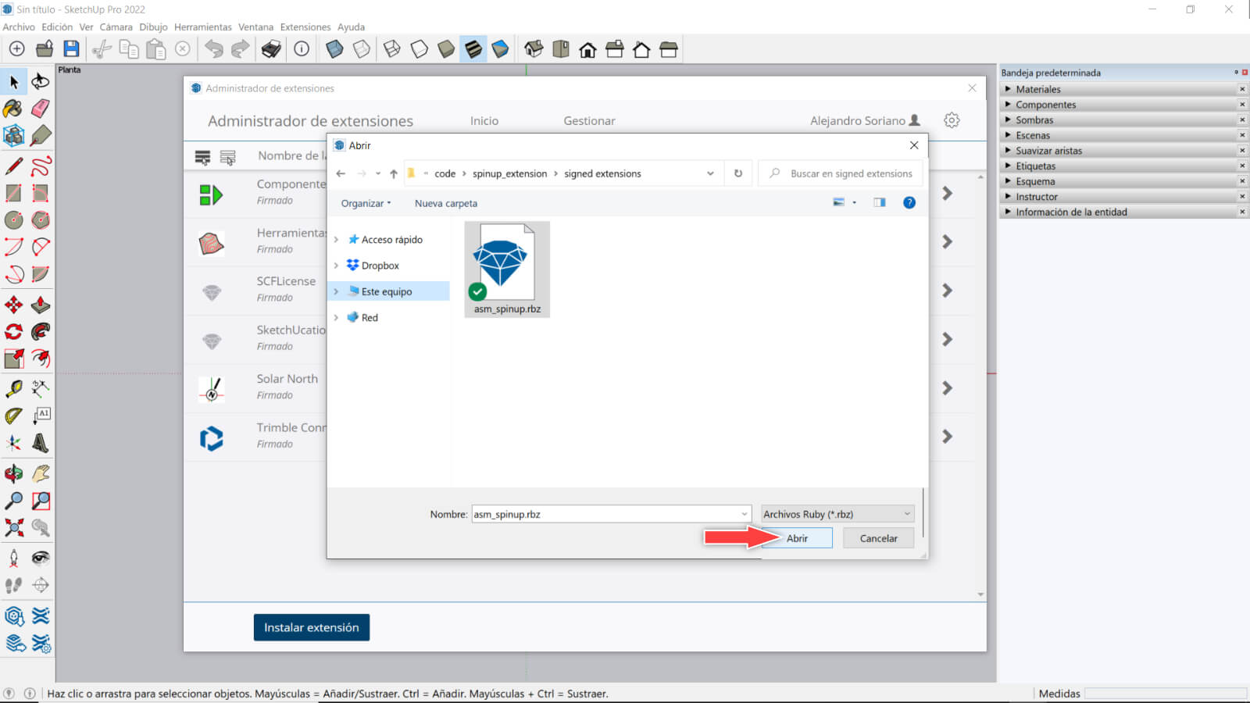Click the spinup_extension breadcrumb

pos(509,173)
